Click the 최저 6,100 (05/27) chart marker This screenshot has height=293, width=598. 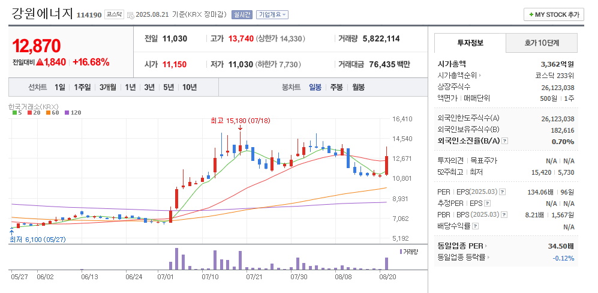(37, 240)
